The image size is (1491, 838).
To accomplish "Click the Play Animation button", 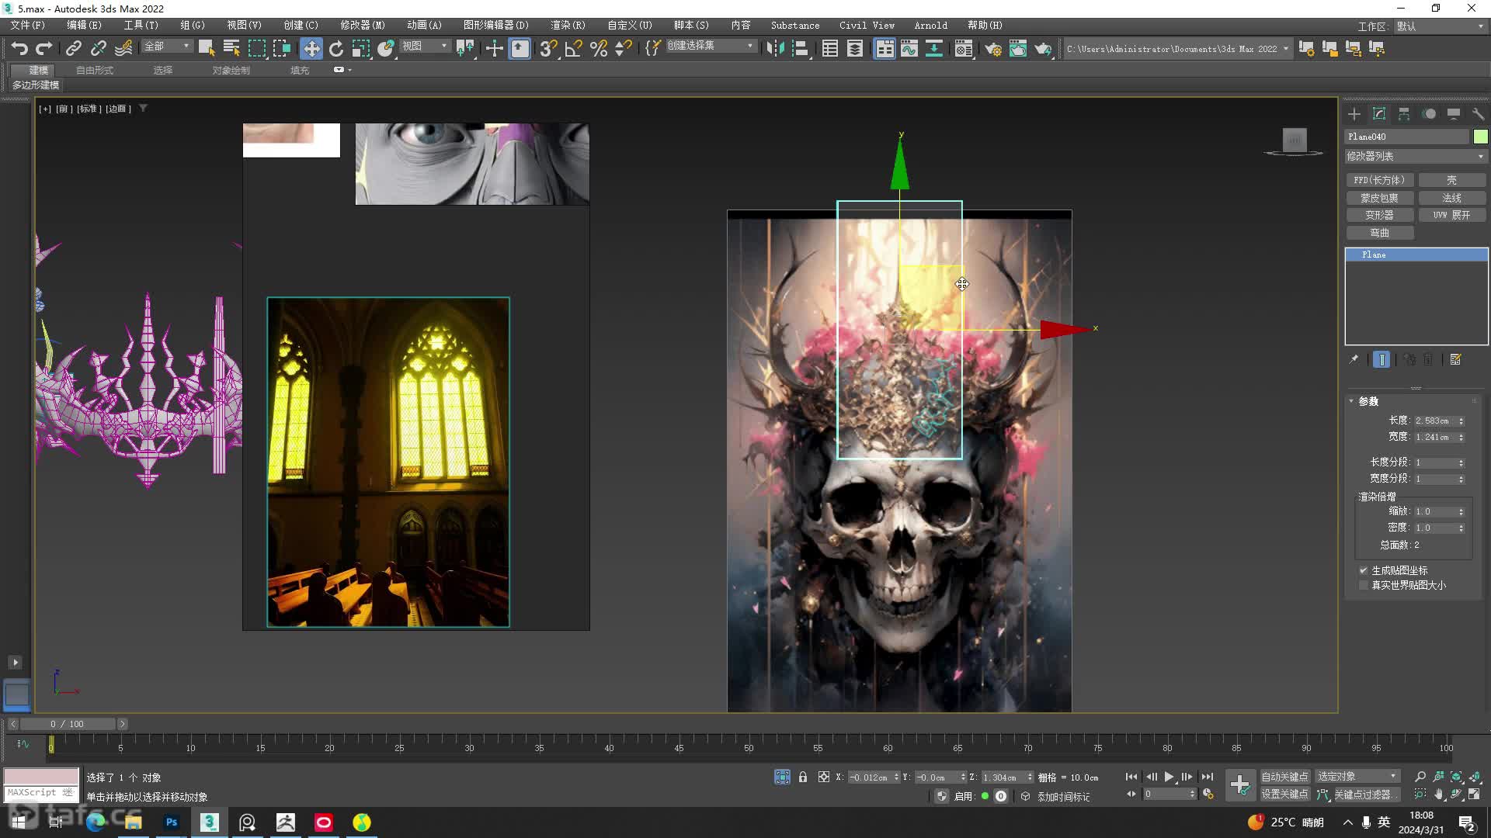I will tap(1169, 777).
